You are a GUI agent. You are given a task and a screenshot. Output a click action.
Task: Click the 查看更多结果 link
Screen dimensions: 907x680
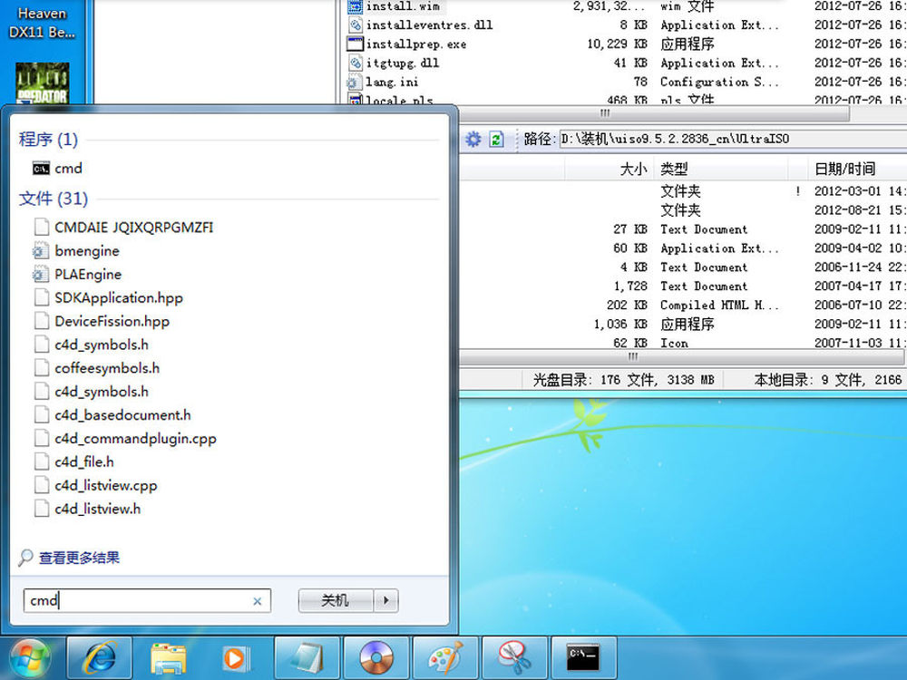tap(79, 558)
